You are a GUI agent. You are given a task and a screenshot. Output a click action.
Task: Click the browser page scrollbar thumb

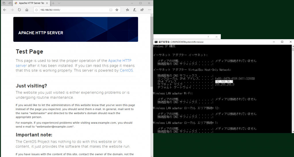point(152,52)
